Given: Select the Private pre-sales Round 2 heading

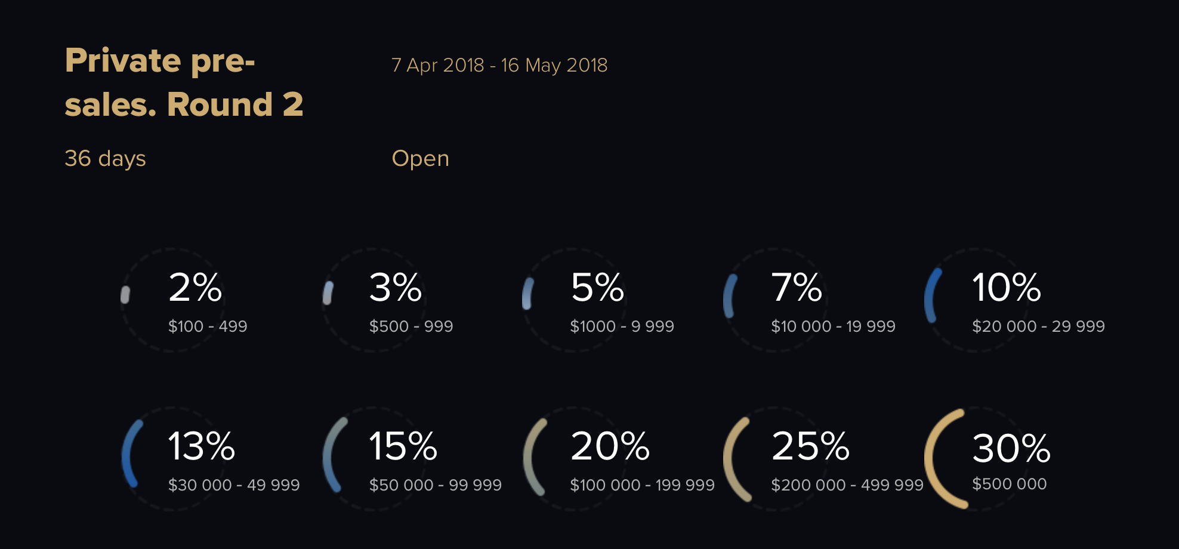Looking at the screenshot, I should [184, 82].
